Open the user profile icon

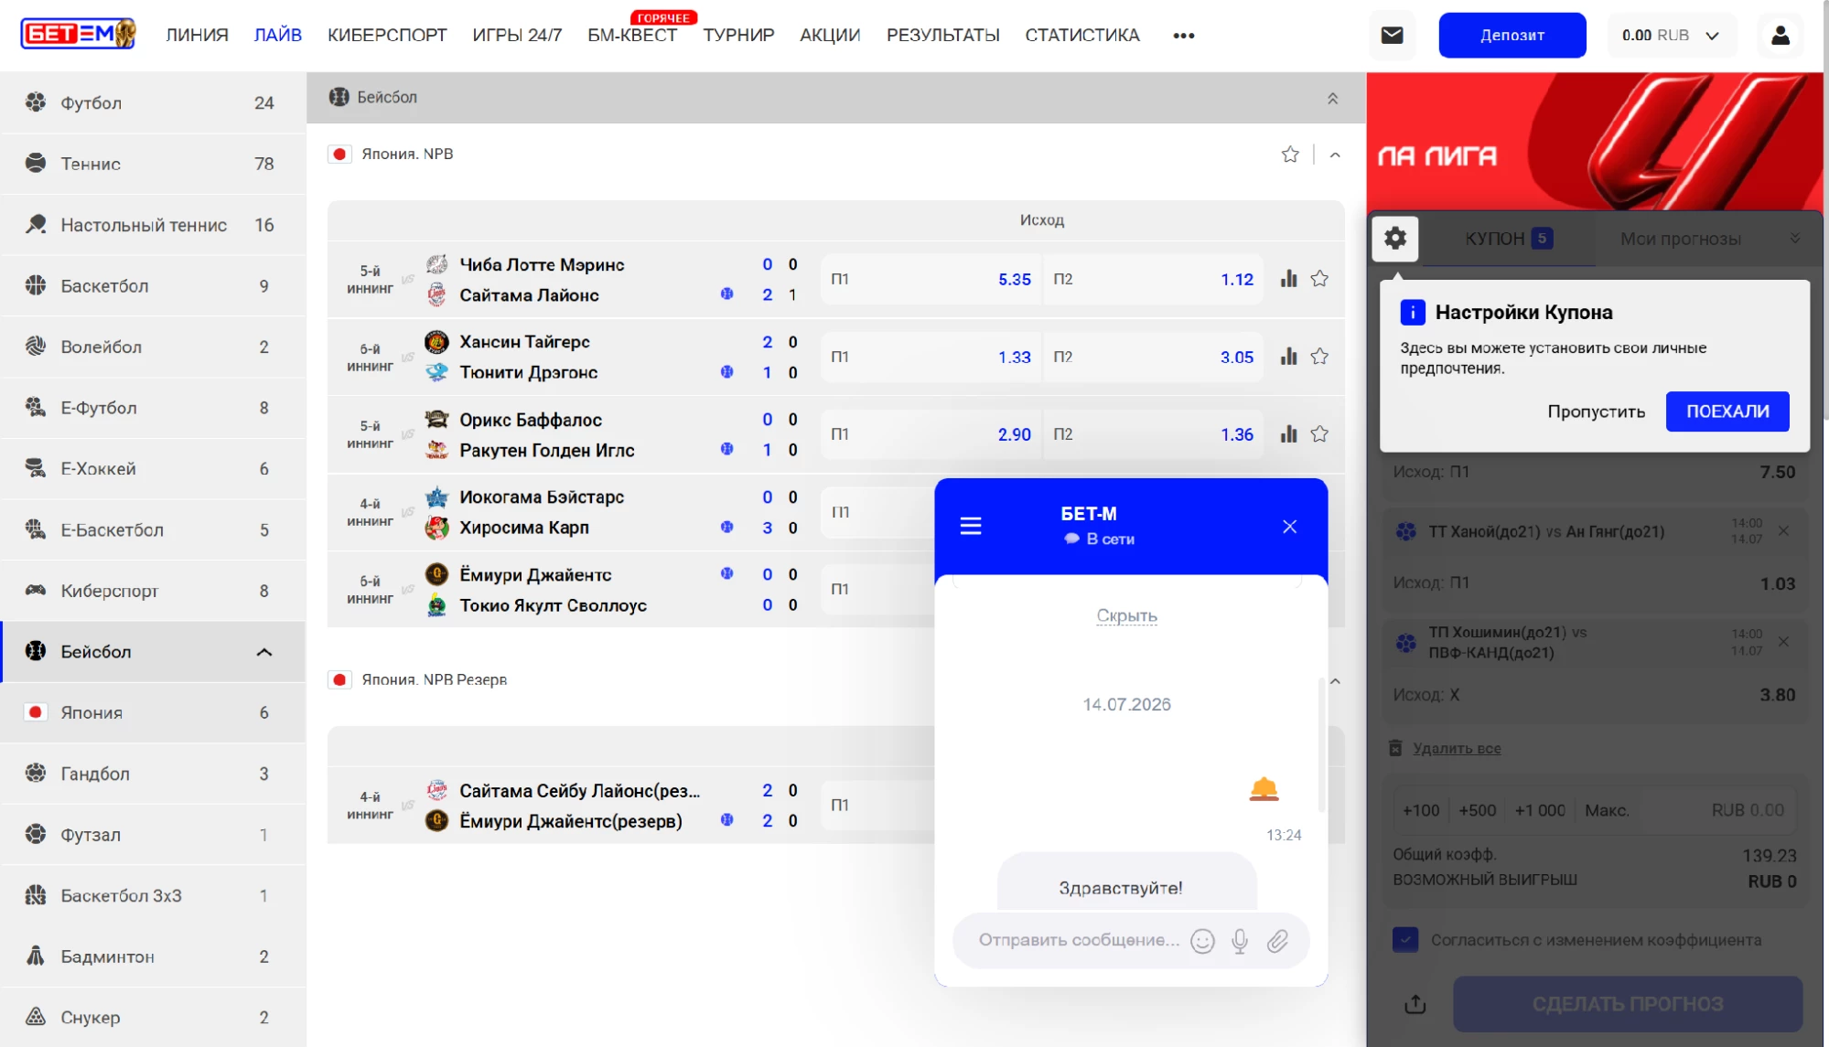point(1780,35)
